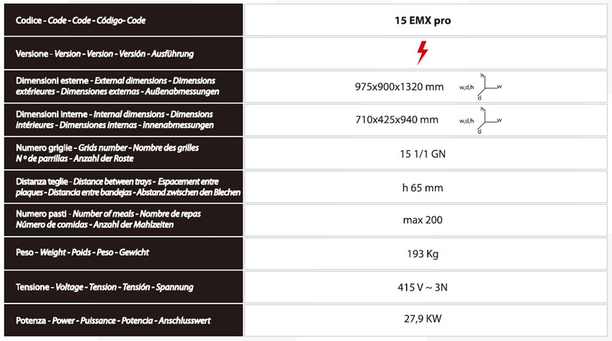Click the 710x425x940 mm value
Screen dimensions: 612x341
click(397, 119)
